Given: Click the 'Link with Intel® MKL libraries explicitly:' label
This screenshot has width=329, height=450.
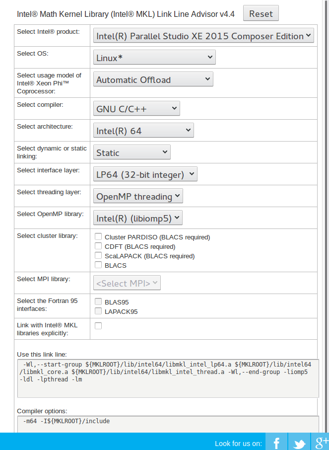Looking at the screenshot, I should click(47, 329).
